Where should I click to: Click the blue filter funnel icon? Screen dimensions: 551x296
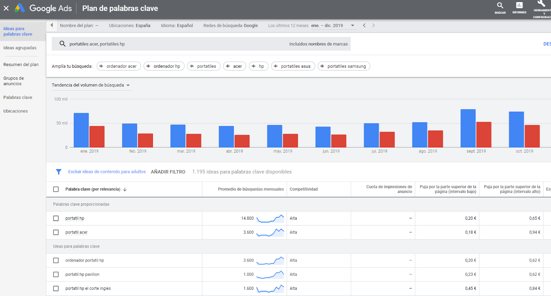click(x=59, y=172)
